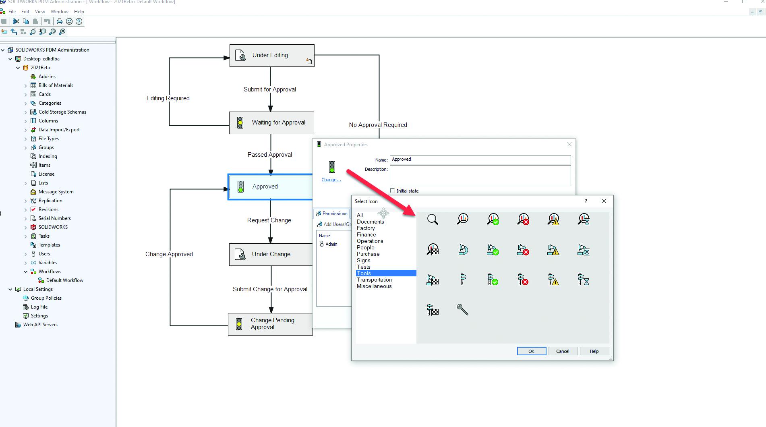This screenshot has height=427, width=766.
Task: Select magnifier chart icon with warning triangle
Action: [x=553, y=219]
